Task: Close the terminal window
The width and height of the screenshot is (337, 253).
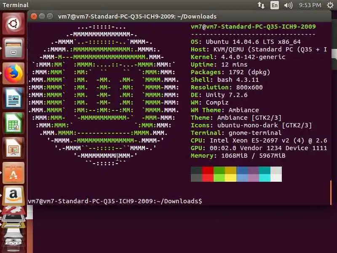Action: (x=34, y=16)
